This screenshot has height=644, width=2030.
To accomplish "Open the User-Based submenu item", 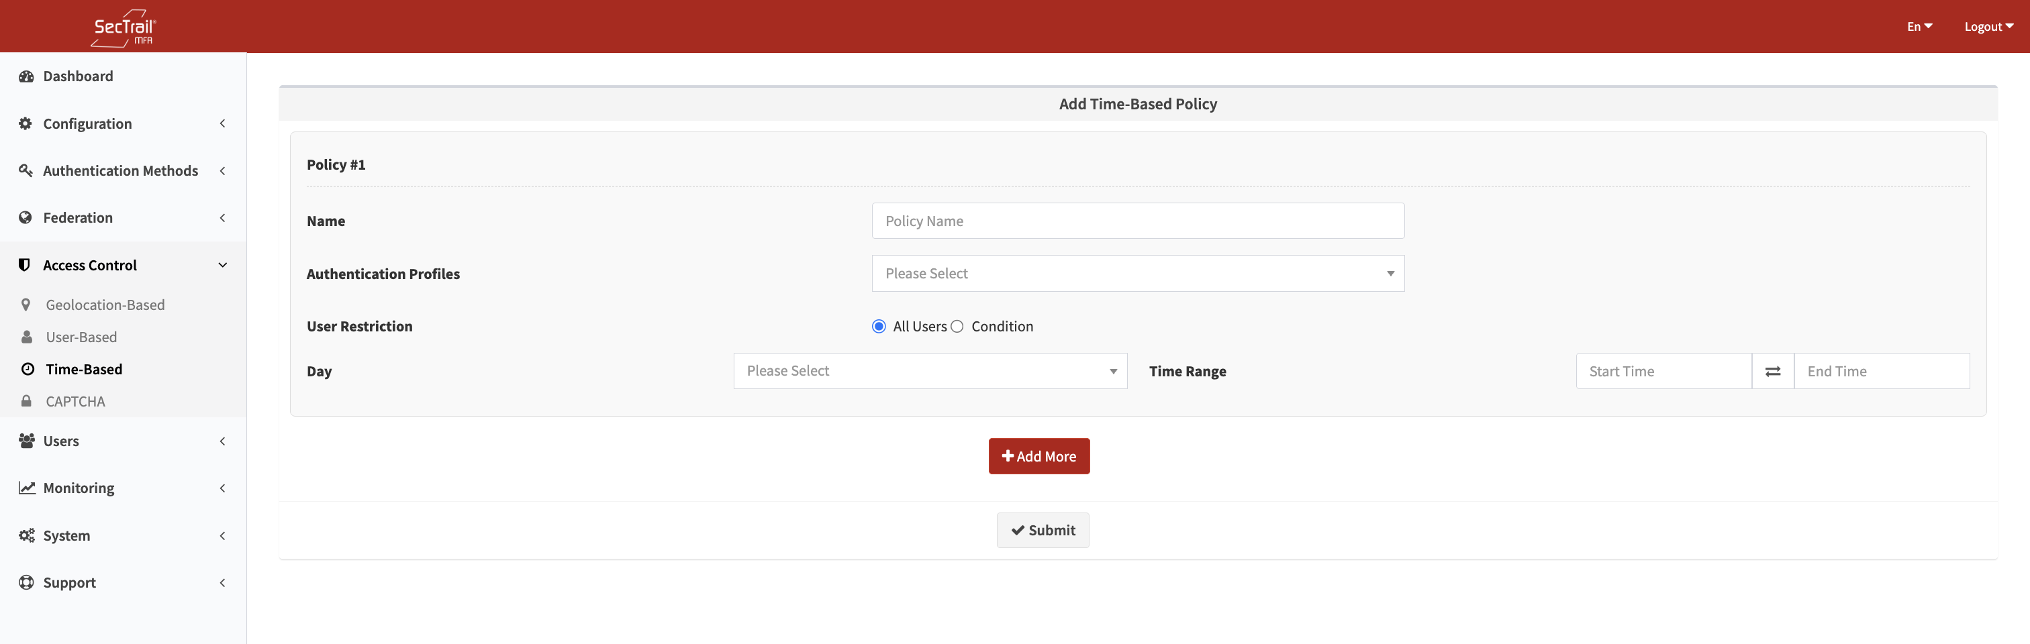I will tap(81, 337).
